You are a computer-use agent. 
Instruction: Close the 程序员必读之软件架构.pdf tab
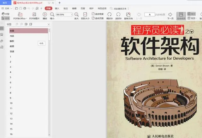(53, 3)
